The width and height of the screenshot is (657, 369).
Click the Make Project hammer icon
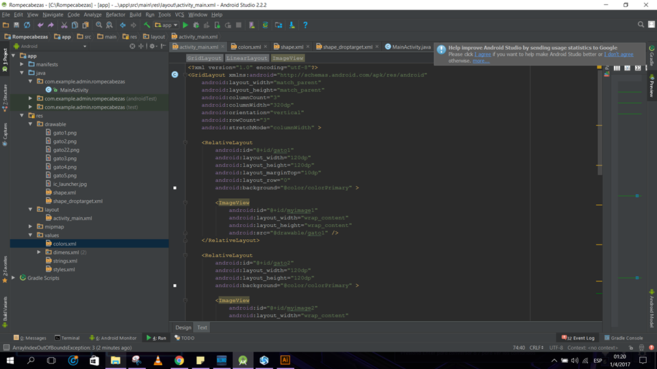[x=146, y=25]
